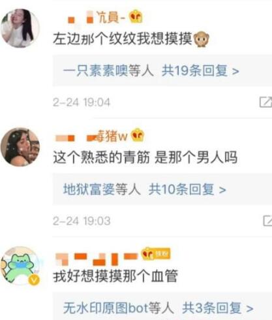Open the green frog avatar profile
The image size is (272, 320).
[20, 266]
